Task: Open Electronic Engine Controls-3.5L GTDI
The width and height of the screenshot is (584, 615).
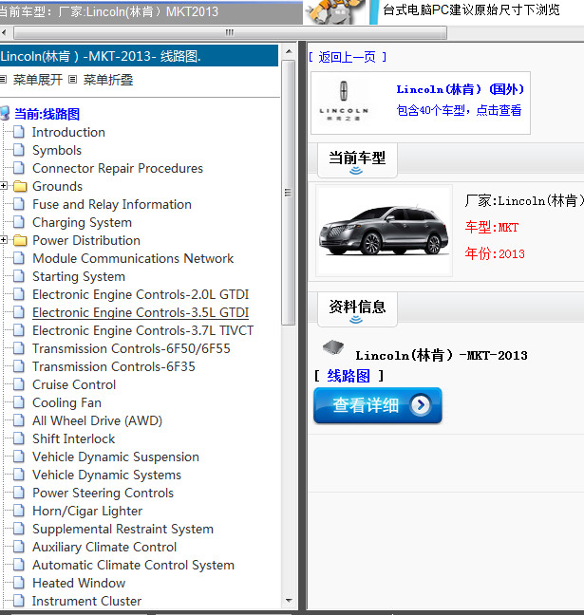Action: click(141, 313)
